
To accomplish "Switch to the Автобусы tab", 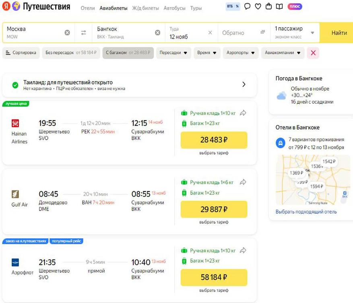I will [x=174, y=8].
